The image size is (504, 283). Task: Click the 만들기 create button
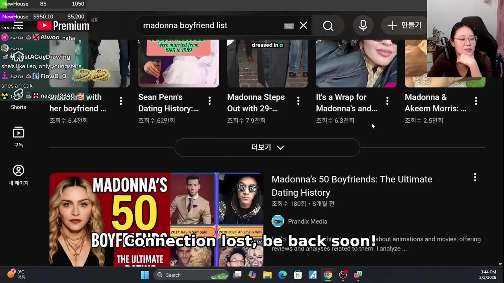(404, 26)
